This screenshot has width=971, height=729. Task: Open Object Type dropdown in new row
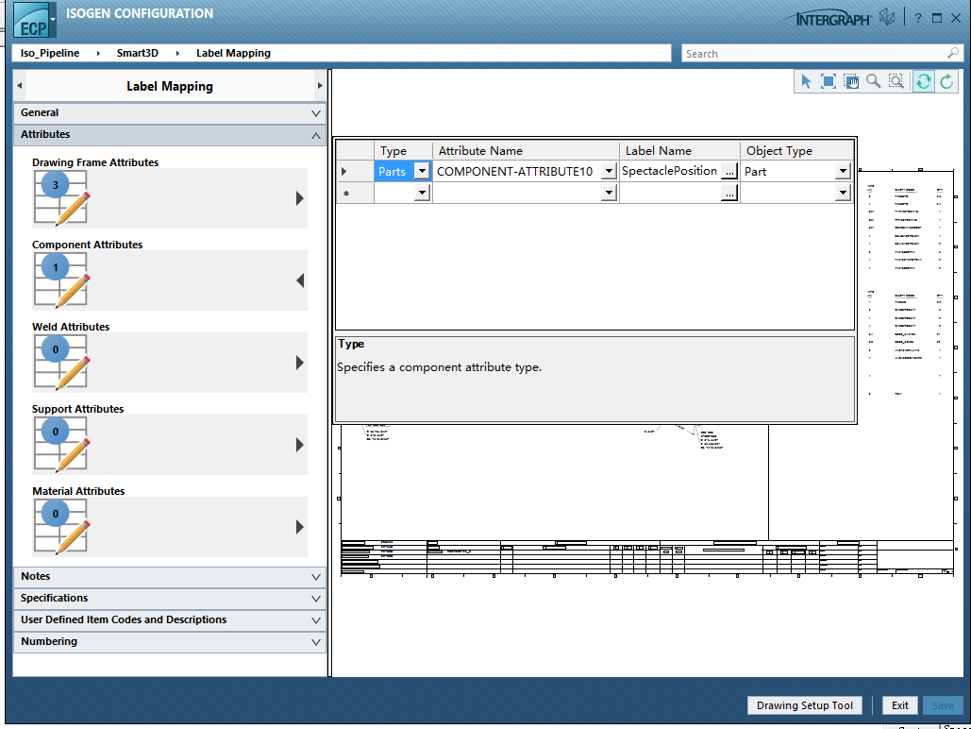[x=842, y=193]
